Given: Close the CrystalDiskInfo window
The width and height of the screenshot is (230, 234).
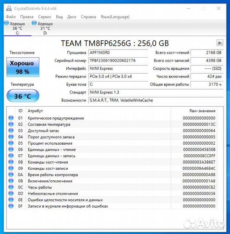Looking at the screenshot, I should (219, 8).
